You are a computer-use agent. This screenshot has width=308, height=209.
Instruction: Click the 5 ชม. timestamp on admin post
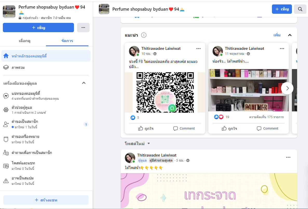(x=180, y=160)
